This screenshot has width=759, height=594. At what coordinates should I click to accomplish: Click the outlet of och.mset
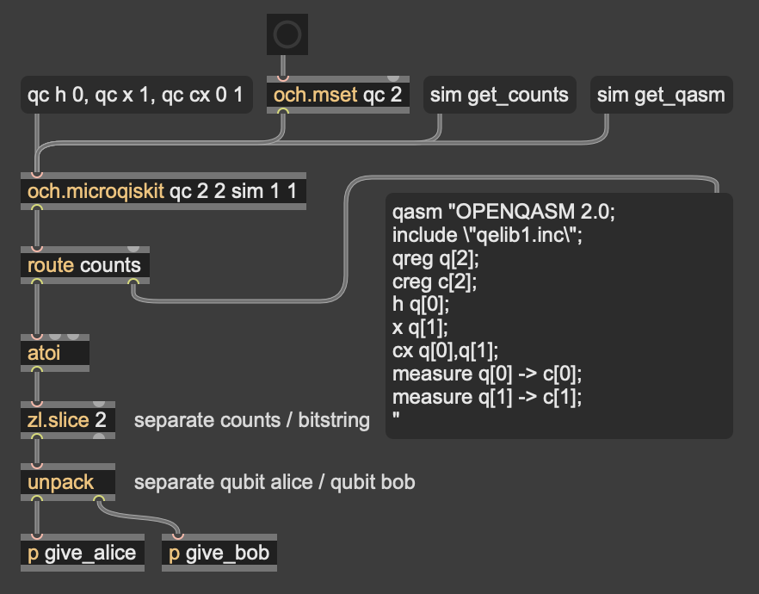tap(282, 111)
